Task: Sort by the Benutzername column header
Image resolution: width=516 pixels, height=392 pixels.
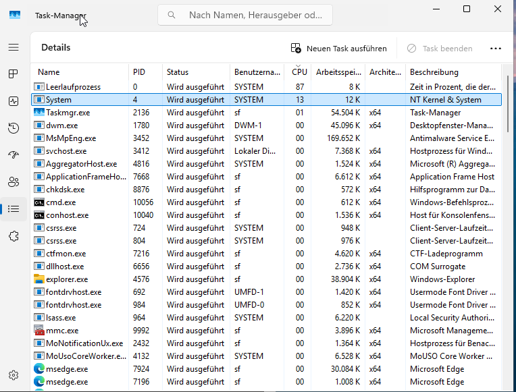Action: tap(257, 72)
